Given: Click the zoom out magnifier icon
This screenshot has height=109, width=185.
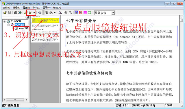Looking at the screenshot, I should (x=70, y=12).
